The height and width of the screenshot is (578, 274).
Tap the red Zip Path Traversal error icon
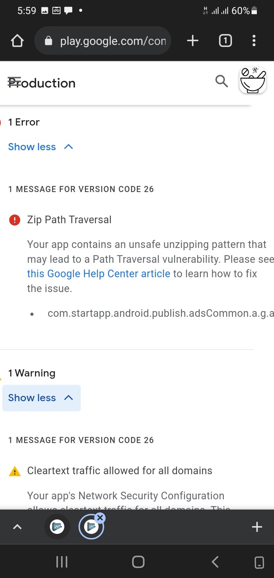click(x=14, y=220)
